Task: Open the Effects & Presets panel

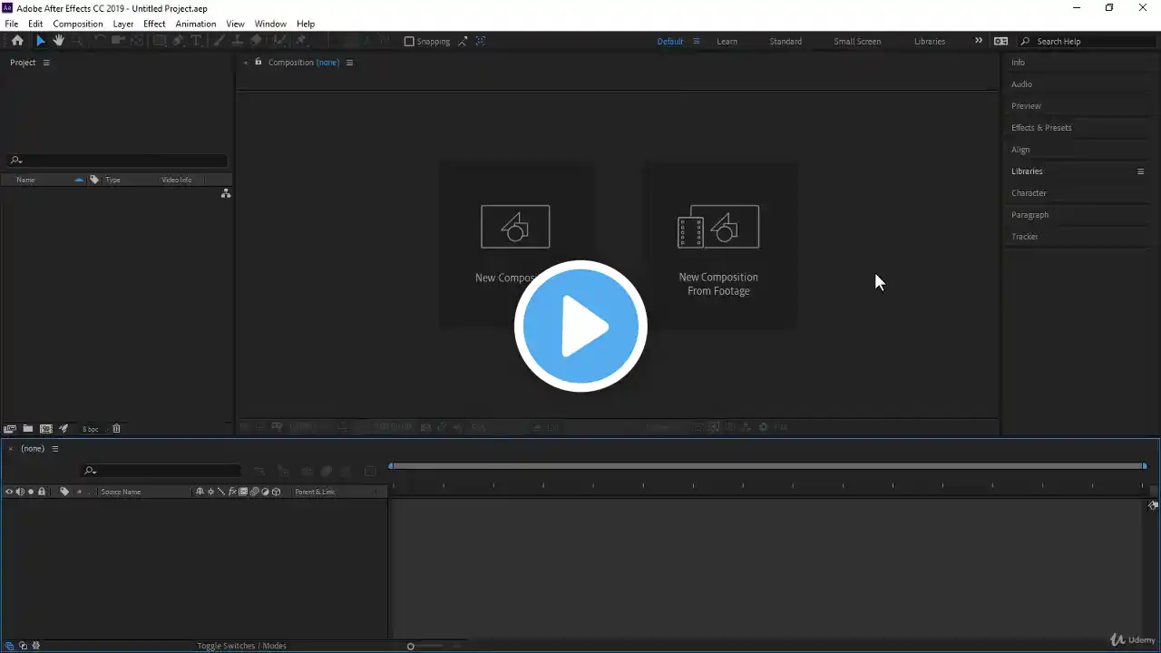Action: click(x=1041, y=128)
